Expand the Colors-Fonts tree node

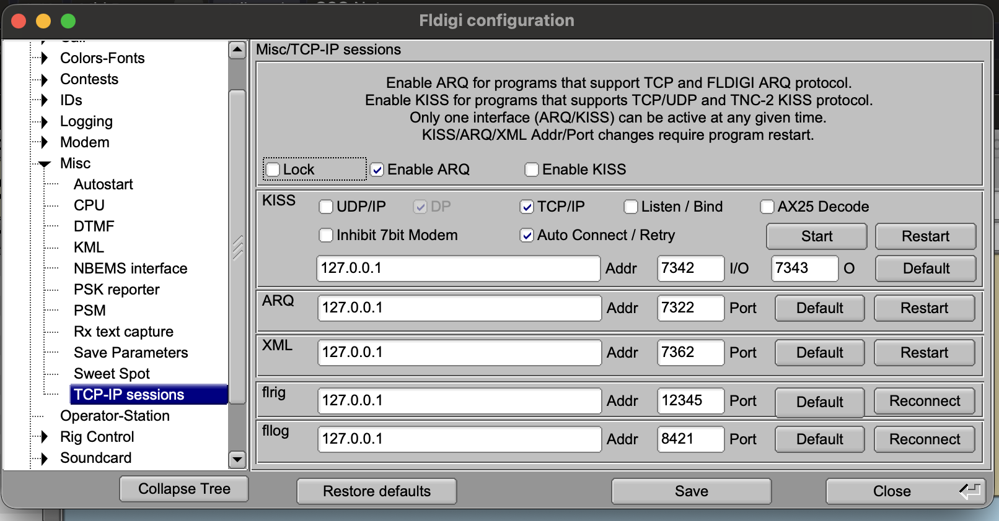[x=44, y=58]
